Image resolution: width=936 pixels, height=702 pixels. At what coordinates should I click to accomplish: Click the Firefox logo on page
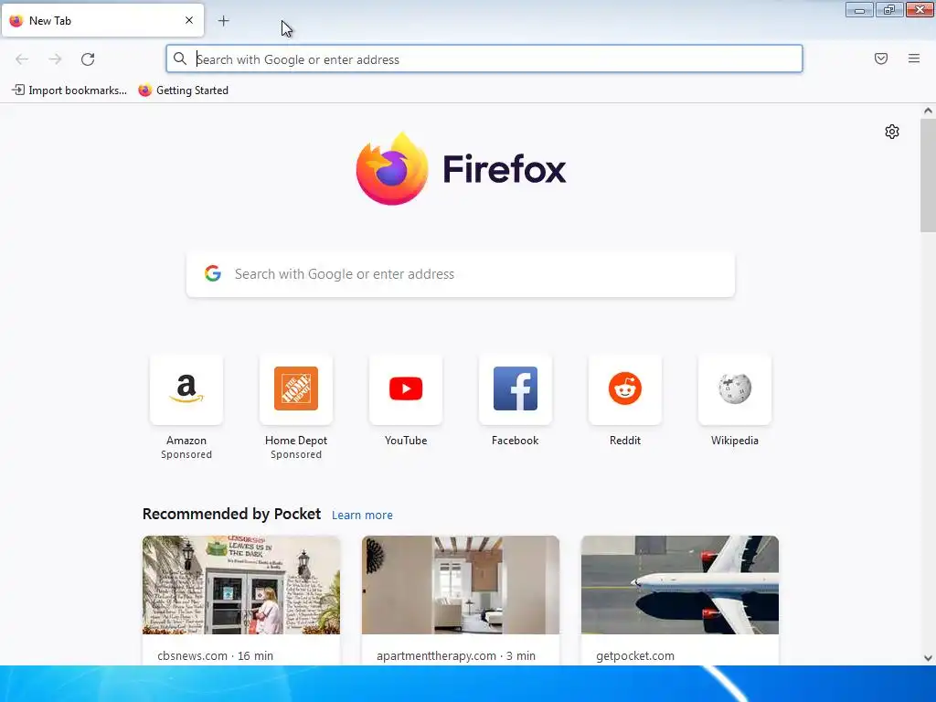coord(461,169)
